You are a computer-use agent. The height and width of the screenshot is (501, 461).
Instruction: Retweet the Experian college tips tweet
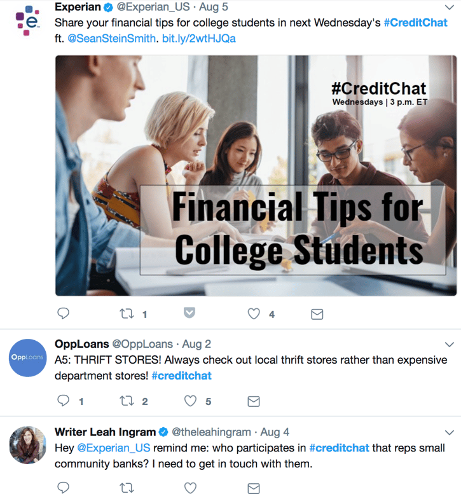126,314
